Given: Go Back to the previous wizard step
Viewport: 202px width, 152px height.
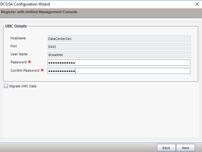Looking at the screenshot, I should click(x=166, y=148).
